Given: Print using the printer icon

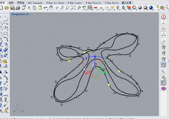Looking at the screenshot, I should 18,7.
